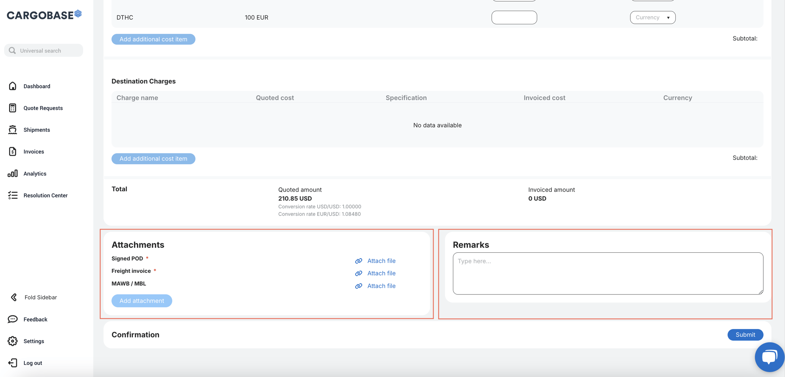This screenshot has height=377, width=785.
Task: Click the paperclip icon next to Signed POD
Action: pyautogui.click(x=358, y=261)
